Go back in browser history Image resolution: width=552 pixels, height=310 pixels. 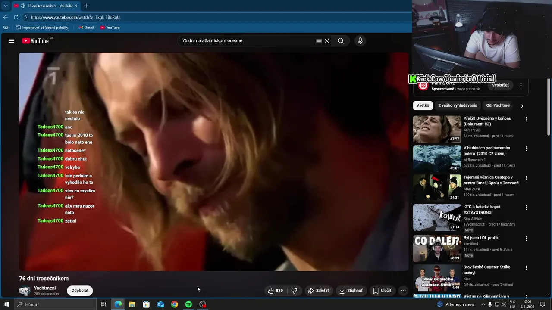coord(6,17)
